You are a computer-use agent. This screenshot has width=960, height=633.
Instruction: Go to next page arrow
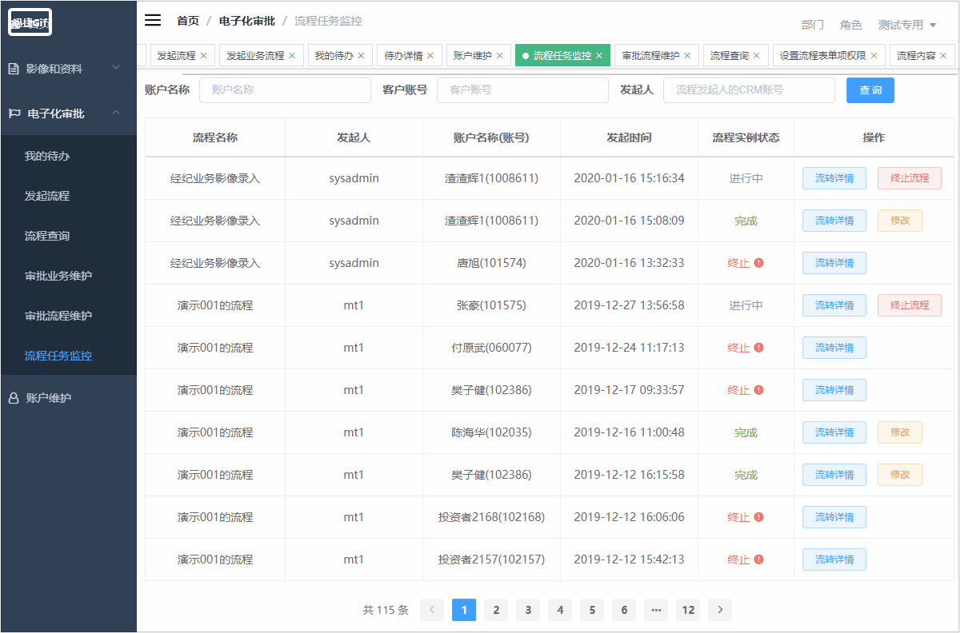point(720,610)
